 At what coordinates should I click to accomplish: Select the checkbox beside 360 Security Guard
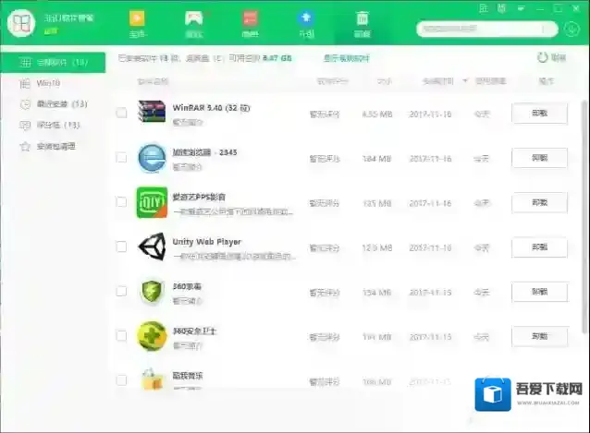click(121, 335)
